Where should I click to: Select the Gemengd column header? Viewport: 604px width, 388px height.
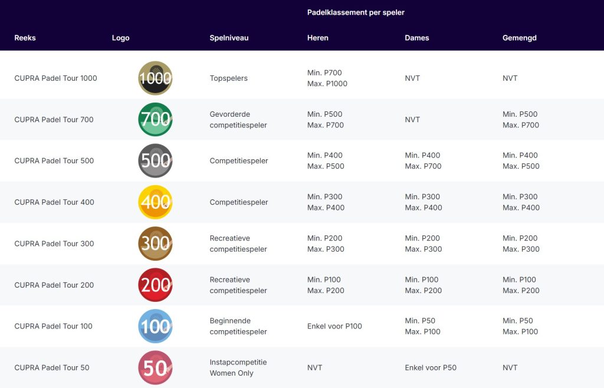519,38
